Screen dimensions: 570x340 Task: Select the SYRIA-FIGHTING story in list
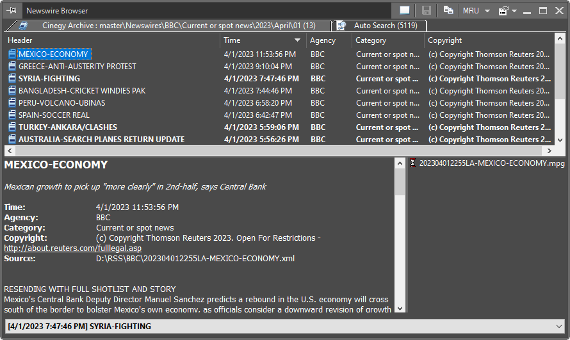(49, 79)
